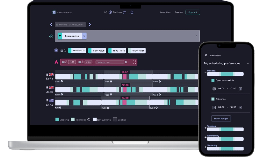Select the 13:00 - 13:30 suggested slot
260x159 pixels.
117,51
